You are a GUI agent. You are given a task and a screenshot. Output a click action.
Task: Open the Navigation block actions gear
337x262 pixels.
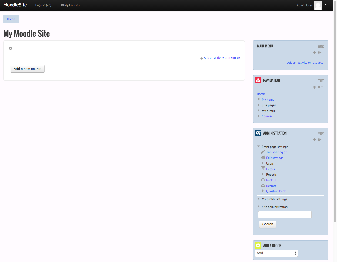pos(320,87)
